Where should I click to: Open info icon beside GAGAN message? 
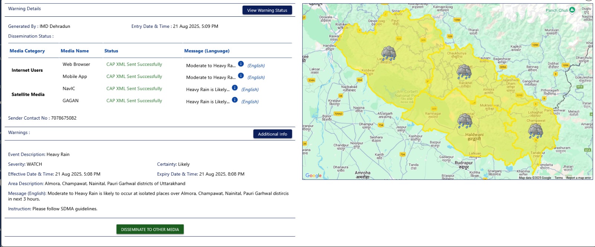click(x=235, y=100)
